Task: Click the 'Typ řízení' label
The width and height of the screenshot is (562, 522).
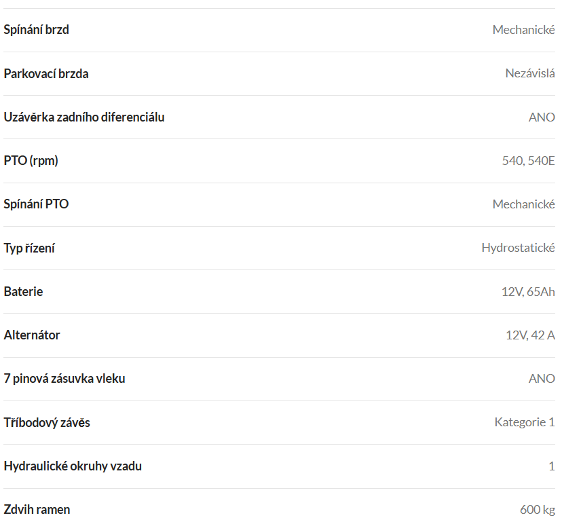Action: [29, 248]
